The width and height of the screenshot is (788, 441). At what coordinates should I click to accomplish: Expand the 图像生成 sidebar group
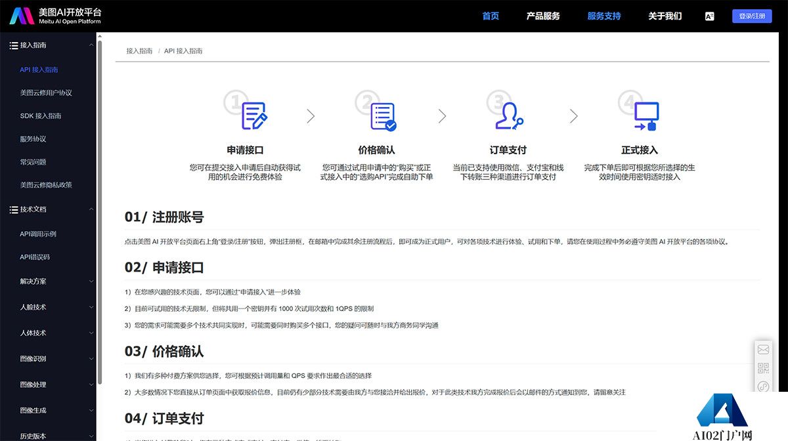tap(91, 411)
